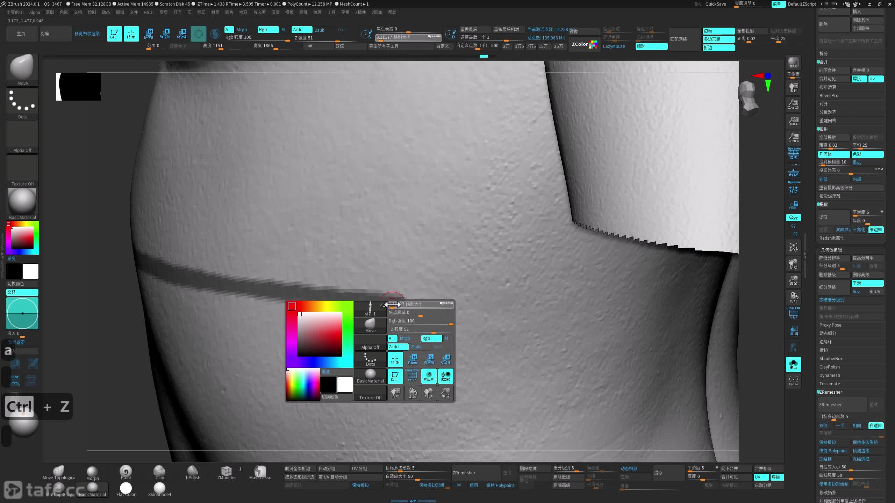Select the 旋转轴 rotate gizmo in top toolbar
The height and width of the screenshot is (503, 895).
[182, 34]
